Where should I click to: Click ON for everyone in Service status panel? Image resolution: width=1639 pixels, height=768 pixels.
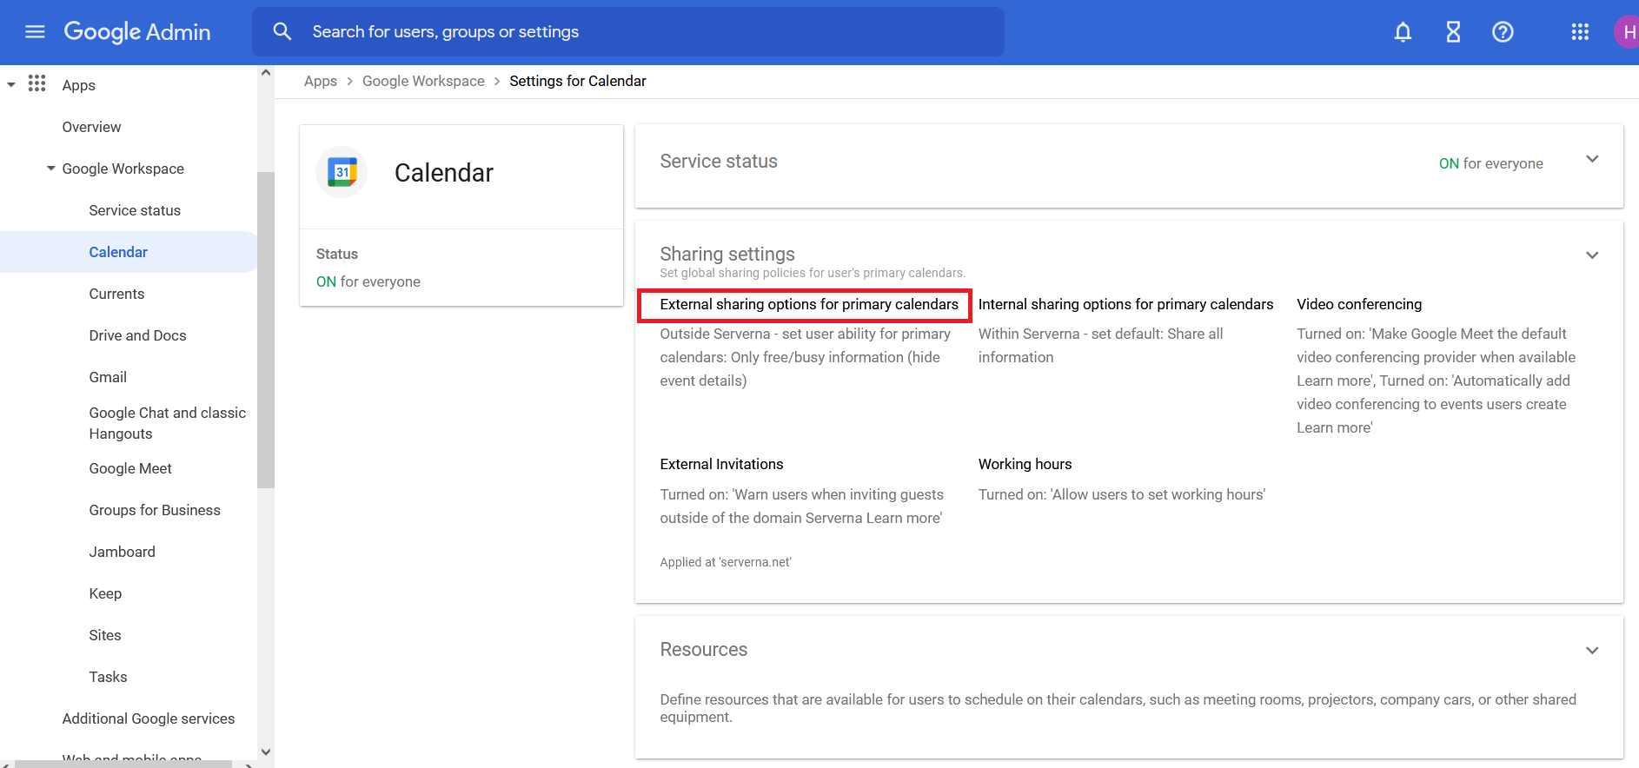[1490, 163]
